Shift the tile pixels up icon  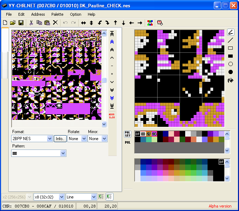pos(116,23)
